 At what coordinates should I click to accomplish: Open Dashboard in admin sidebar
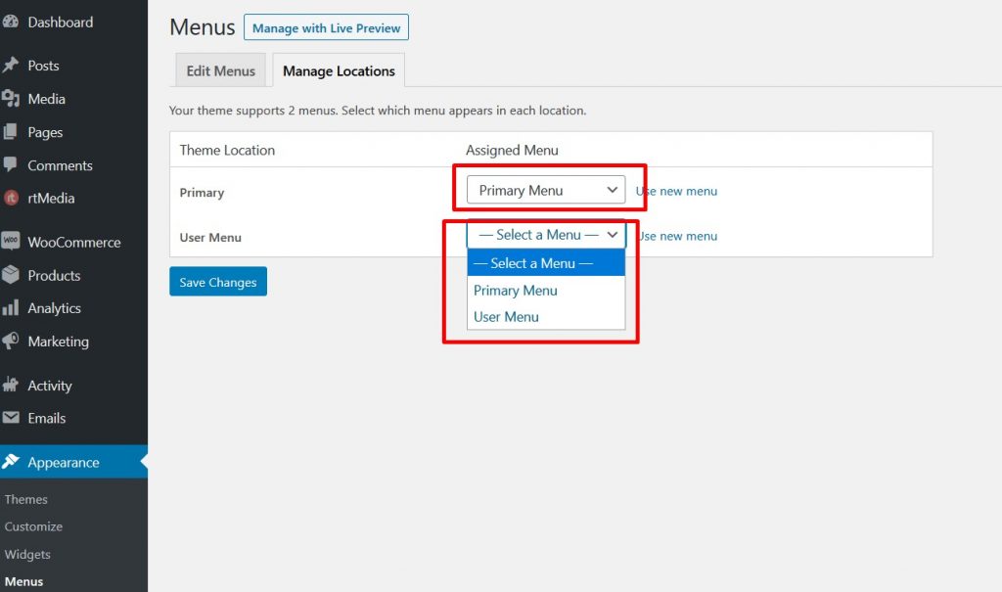coord(60,22)
